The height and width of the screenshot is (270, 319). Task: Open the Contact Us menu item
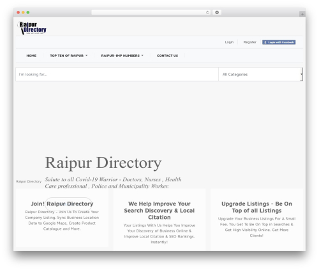pos(167,56)
